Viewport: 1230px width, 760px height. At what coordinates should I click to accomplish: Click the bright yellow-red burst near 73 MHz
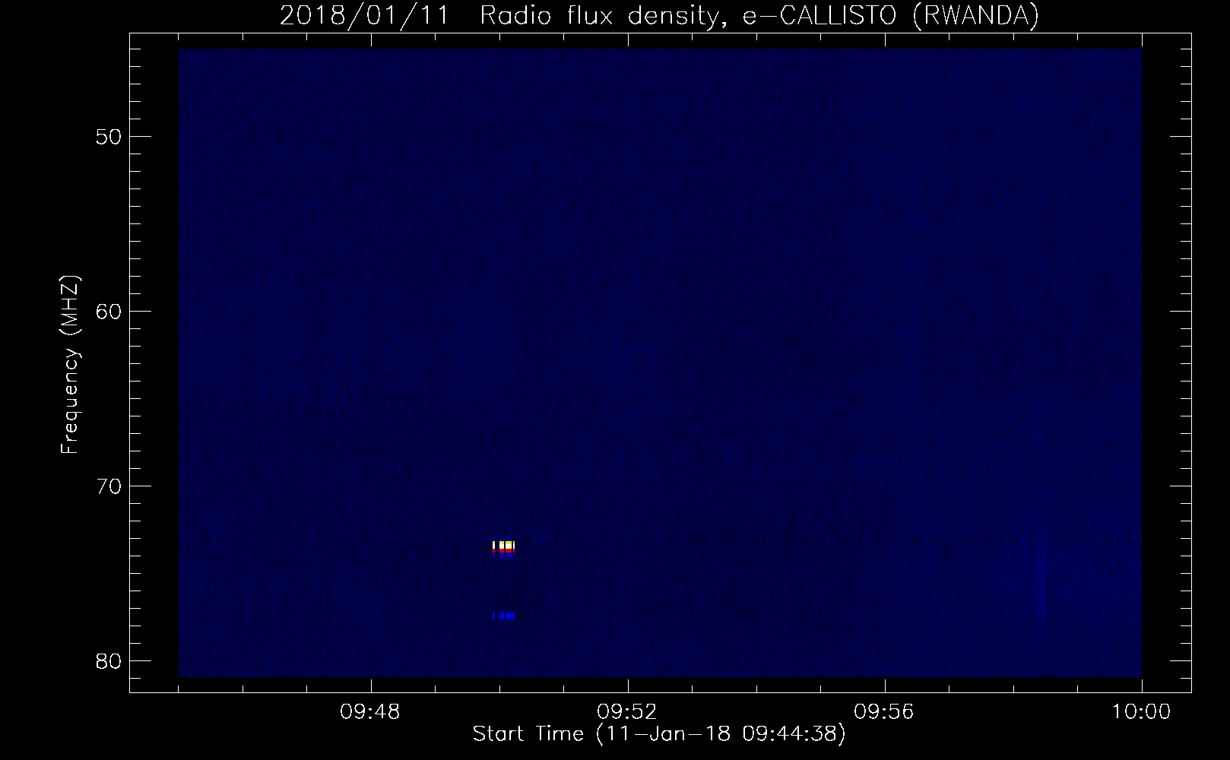504,548
